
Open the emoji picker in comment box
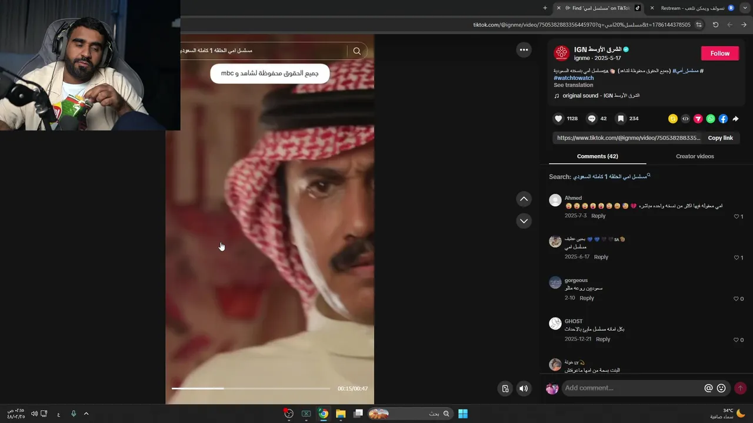point(721,388)
